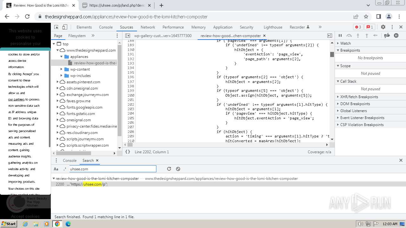Switch to the Elements tab
406x228 pixels.
pyautogui.click(x=84, y=27)
